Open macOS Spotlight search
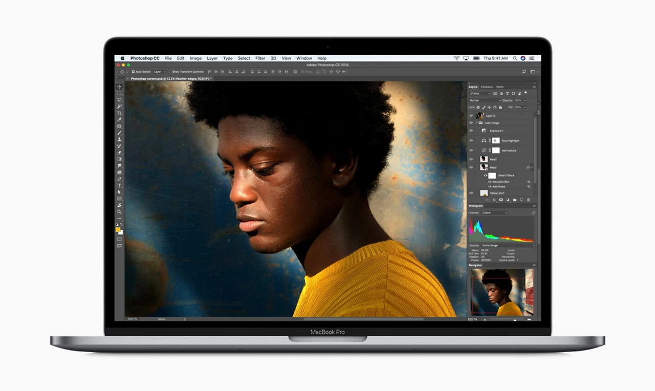 [x=515, y=58]
